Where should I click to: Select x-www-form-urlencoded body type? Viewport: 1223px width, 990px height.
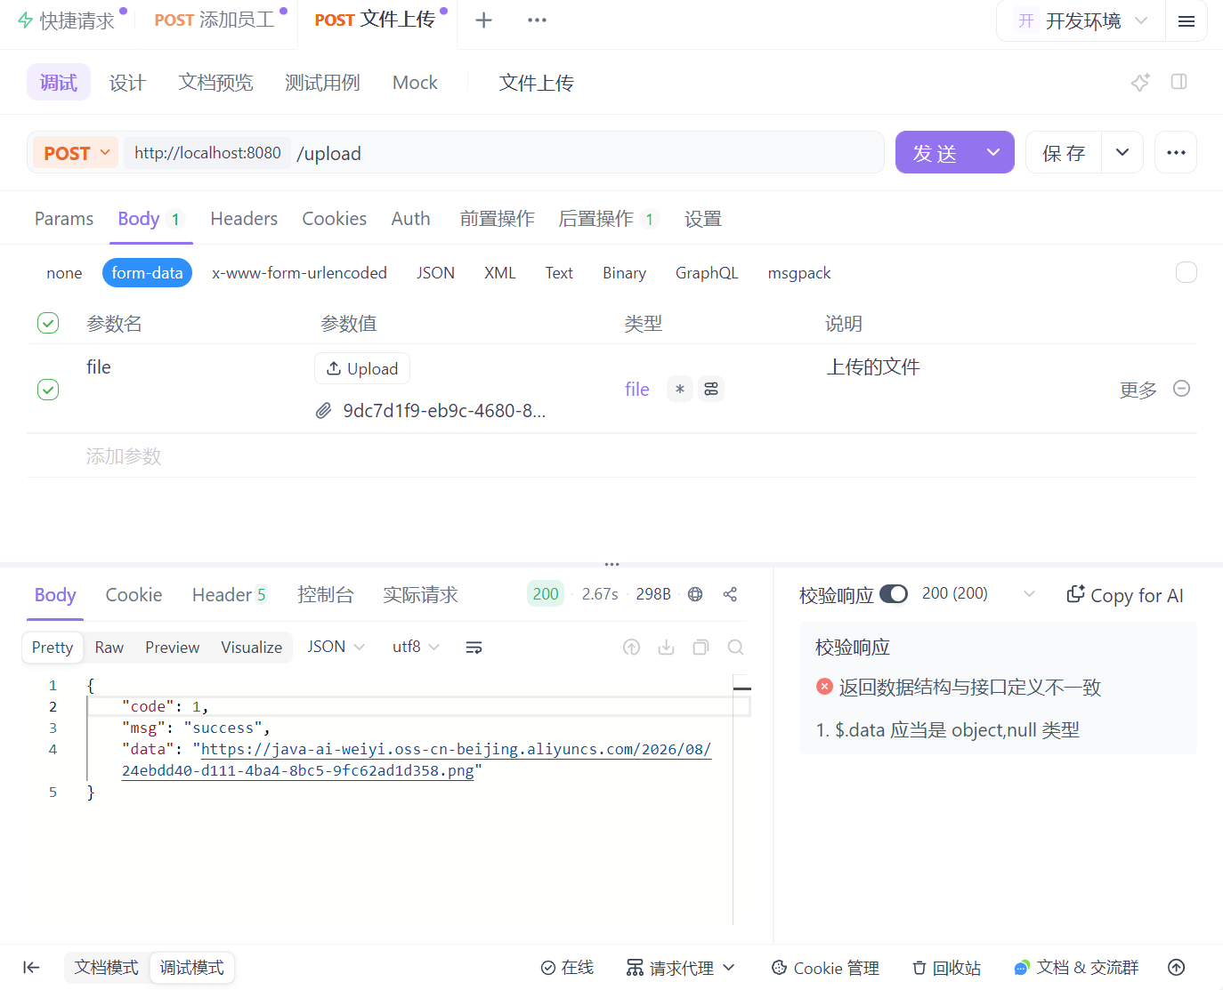point(299,273)
